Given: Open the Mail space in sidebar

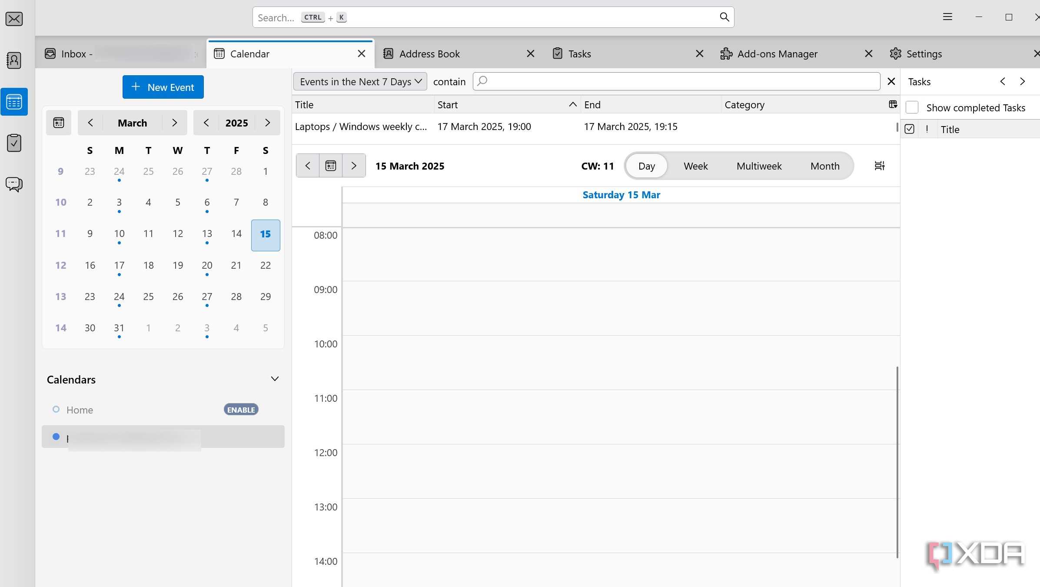Looking at the screenshot, I should click(14, 19).
